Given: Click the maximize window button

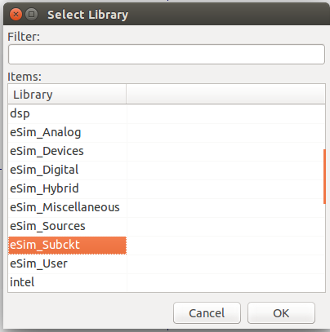Looking at the screenshot, I should click(31, 14).
